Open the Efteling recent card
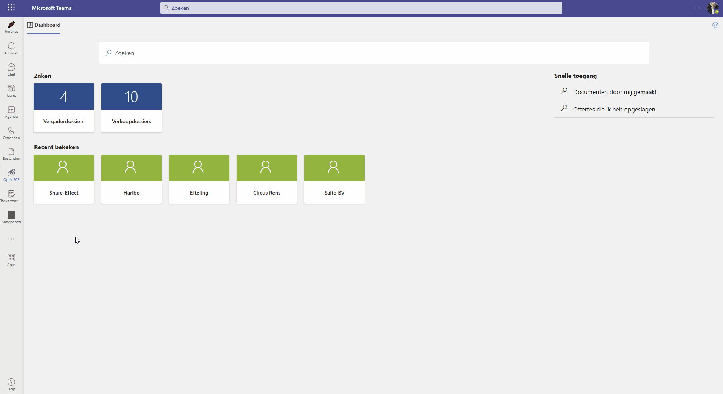The image size is (723, 394). tap(199, 179)
